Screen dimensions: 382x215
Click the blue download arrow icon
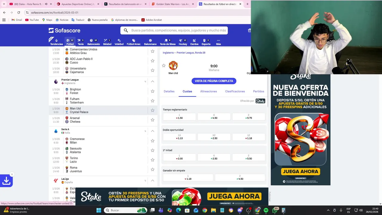point(6,181)
